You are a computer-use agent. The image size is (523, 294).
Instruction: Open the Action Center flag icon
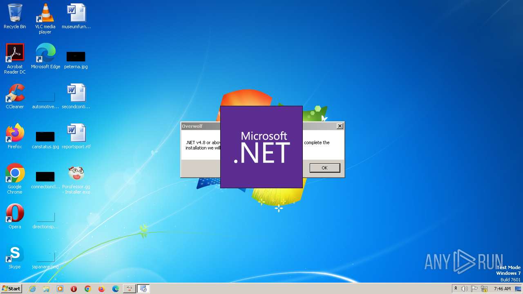click(475, 289)
